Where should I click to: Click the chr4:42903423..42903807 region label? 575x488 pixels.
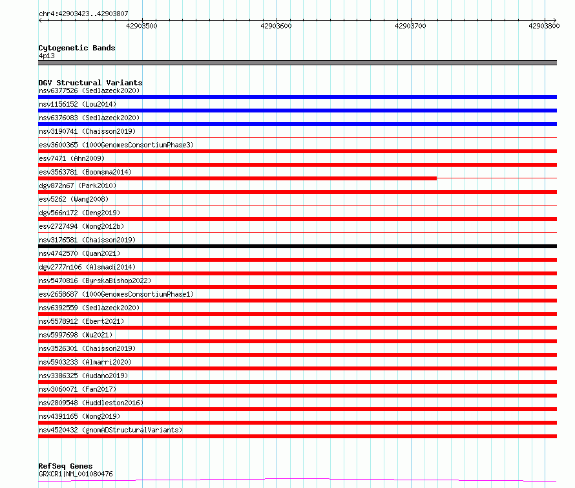pos(83,14)
